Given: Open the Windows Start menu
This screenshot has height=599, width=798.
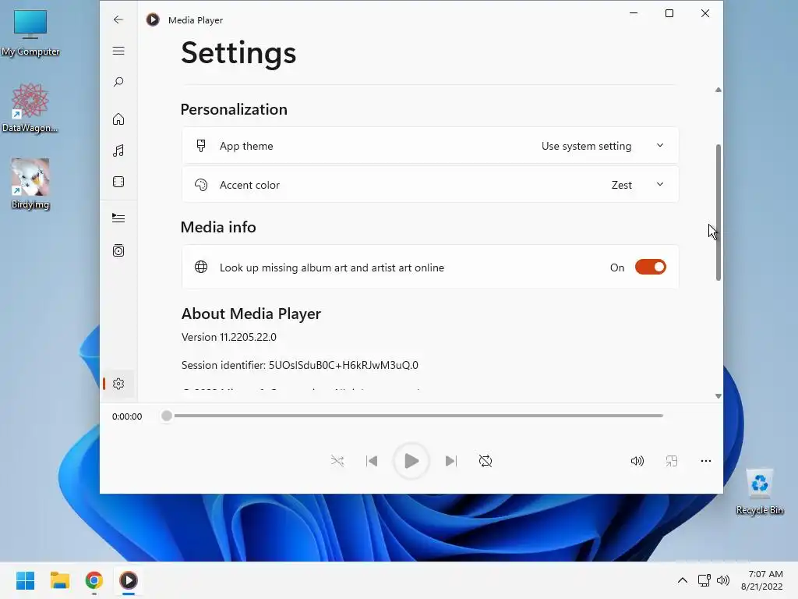Looking at the screenshot, I should (26, 580).
